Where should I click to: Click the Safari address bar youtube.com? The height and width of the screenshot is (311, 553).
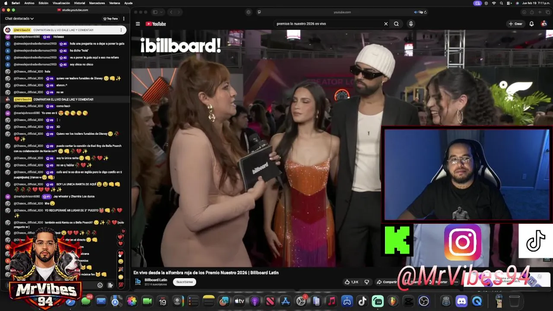(342, 12)
